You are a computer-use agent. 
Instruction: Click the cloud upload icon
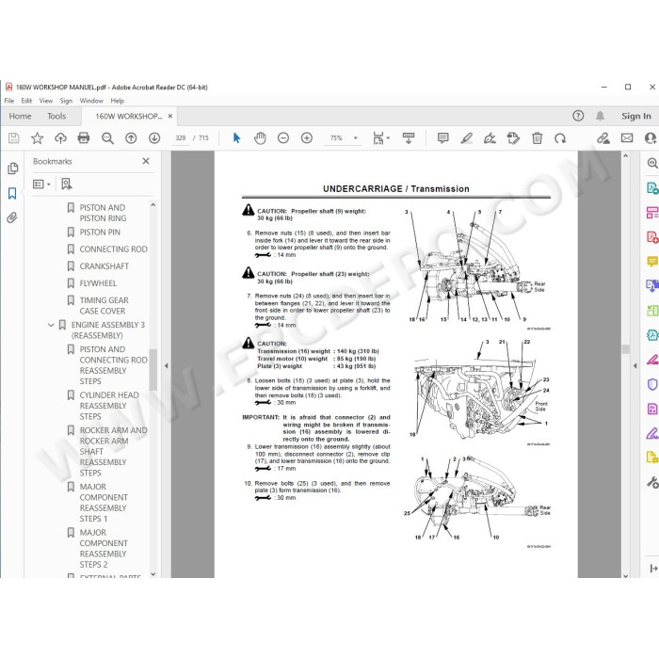point(60,137)
